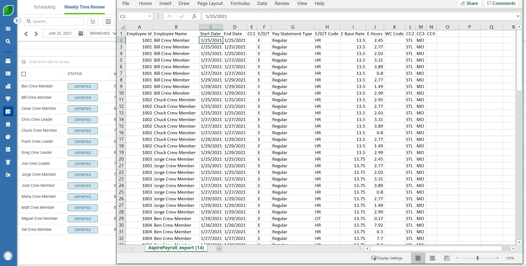Open the Scheduling tab
Image resolution: width=526 pixels, height=266 pixels.
45,7
